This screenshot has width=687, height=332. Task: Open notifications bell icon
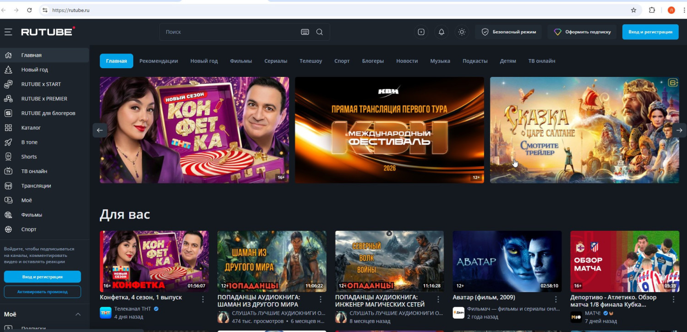[x=442, y=32]
